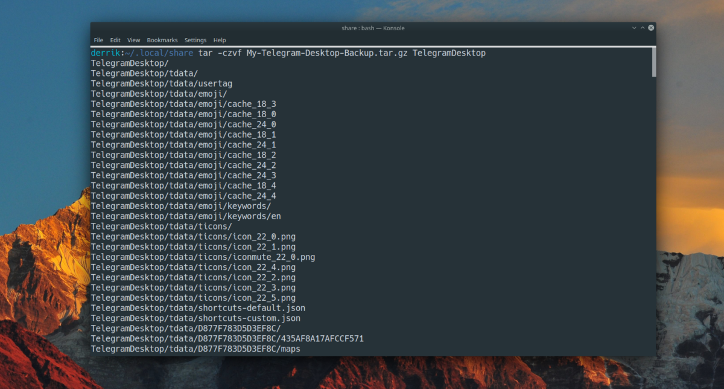Click the prompt path ~/.local/share

pyautogui.click(x=159, y=53)
